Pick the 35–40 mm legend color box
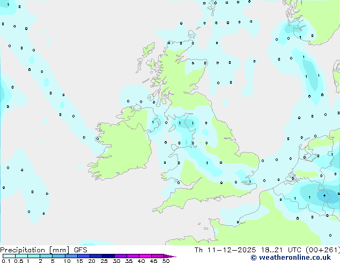340x263 pixels. [132, 256]
